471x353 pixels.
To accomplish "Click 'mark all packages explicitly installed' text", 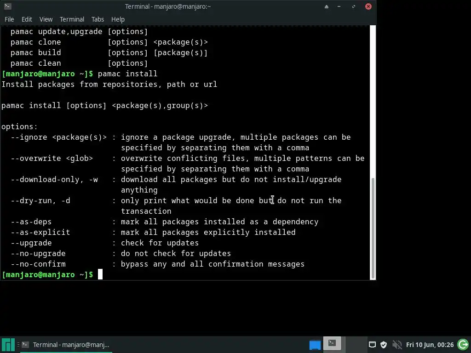I will 208,232.
